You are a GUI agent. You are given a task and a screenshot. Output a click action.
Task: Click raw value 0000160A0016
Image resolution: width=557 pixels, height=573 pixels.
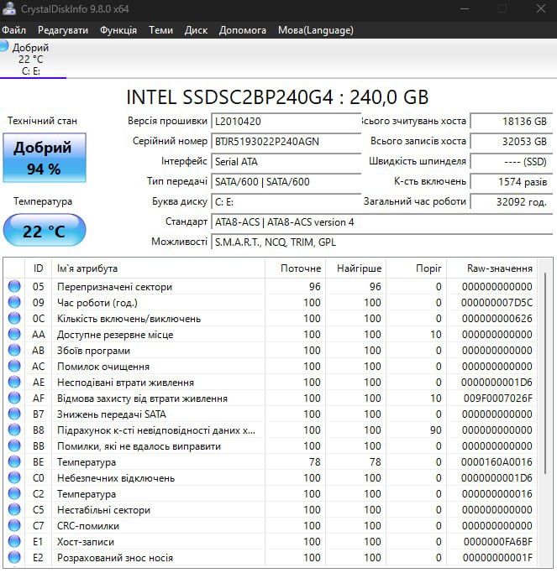point(497,462)
